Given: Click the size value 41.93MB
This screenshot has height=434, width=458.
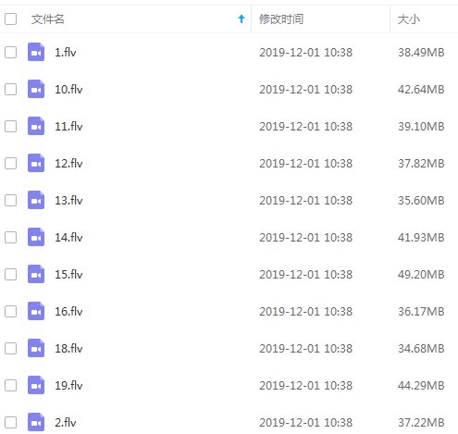Looking at the screenshot, I should point(421,238).
